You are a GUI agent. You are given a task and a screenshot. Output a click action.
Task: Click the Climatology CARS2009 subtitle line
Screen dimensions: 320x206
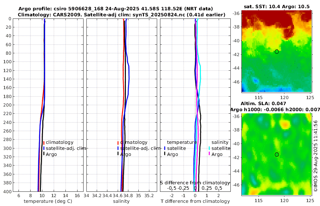pyautogui.click(x=122, y=15)
